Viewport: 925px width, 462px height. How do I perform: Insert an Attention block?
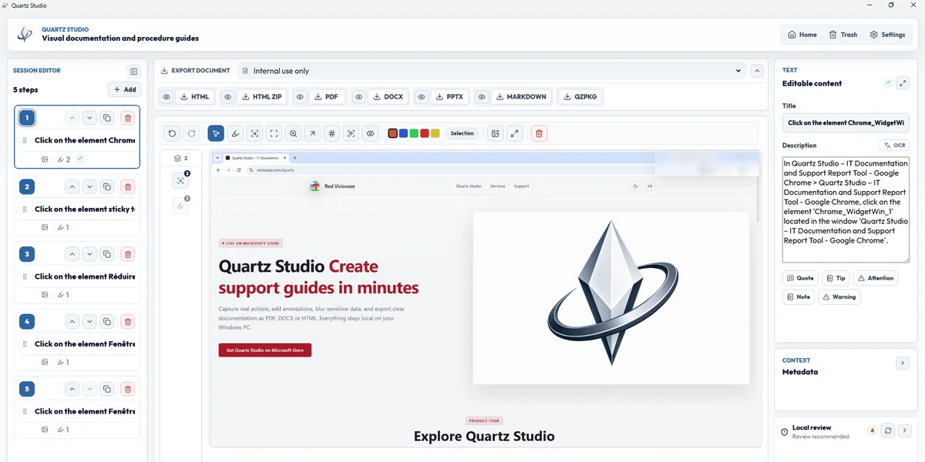tap(875, 278)
